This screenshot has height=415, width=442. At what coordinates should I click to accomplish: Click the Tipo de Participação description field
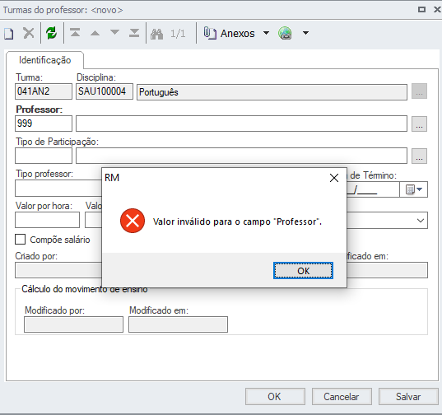241,156
